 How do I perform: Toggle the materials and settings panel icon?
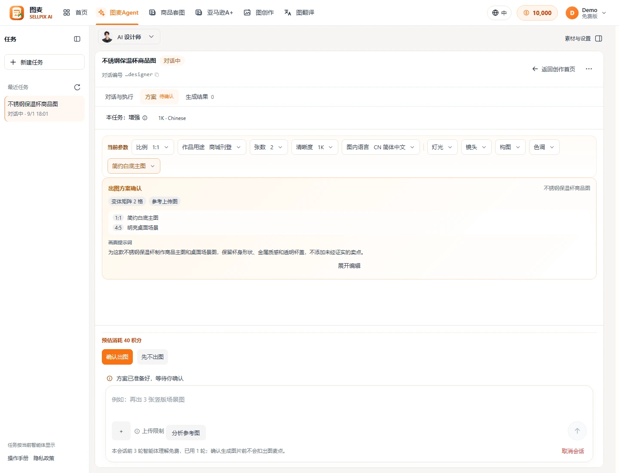tap(599, 39)
